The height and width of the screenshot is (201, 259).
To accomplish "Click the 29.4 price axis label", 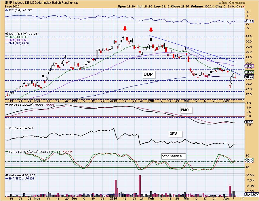I will click(x=249, y=47).
